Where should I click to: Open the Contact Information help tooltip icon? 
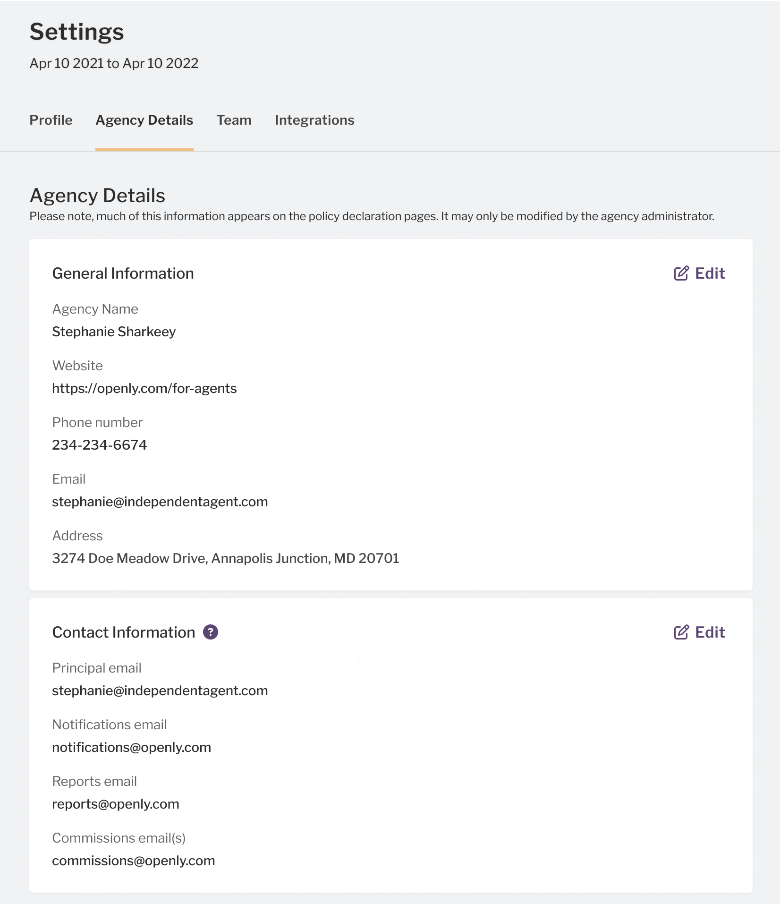click(x=211, y=632)
